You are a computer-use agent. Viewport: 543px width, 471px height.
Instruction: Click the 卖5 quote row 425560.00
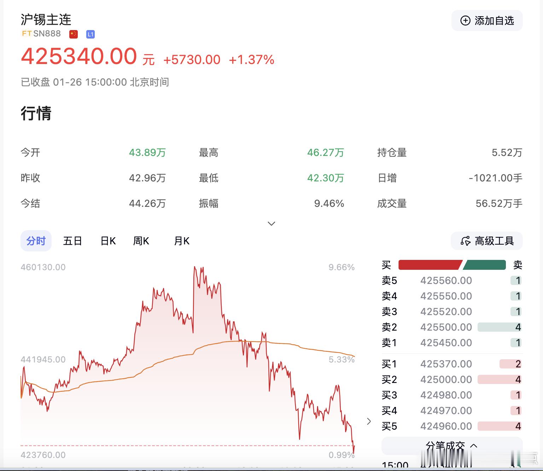(x=446, y=280)
